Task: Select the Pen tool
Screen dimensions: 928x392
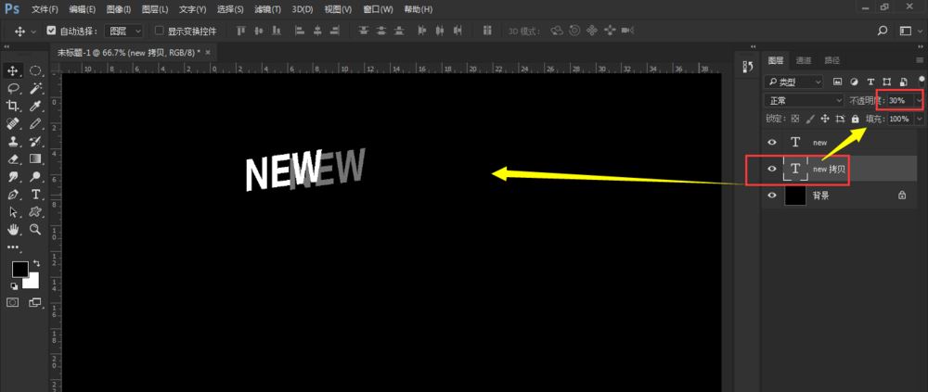Action: (12, 194)
